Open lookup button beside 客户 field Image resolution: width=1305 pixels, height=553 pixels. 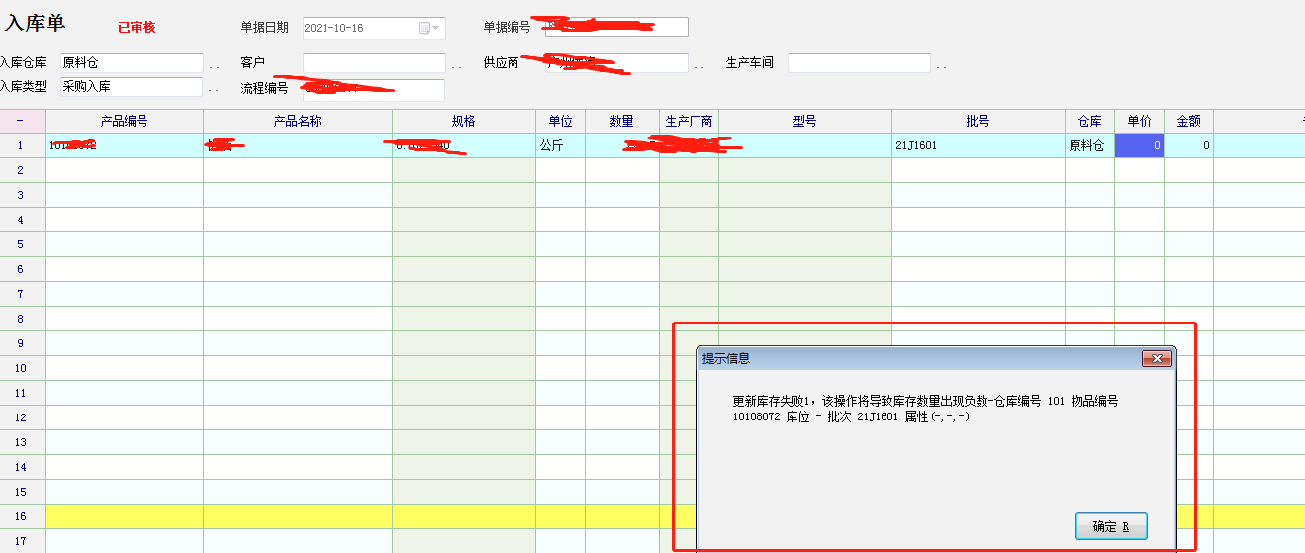pyautogui.click(x=457, y=64)
